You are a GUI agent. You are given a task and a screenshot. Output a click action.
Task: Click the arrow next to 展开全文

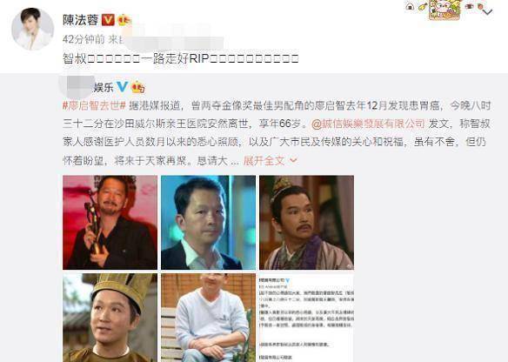(293, 160)
